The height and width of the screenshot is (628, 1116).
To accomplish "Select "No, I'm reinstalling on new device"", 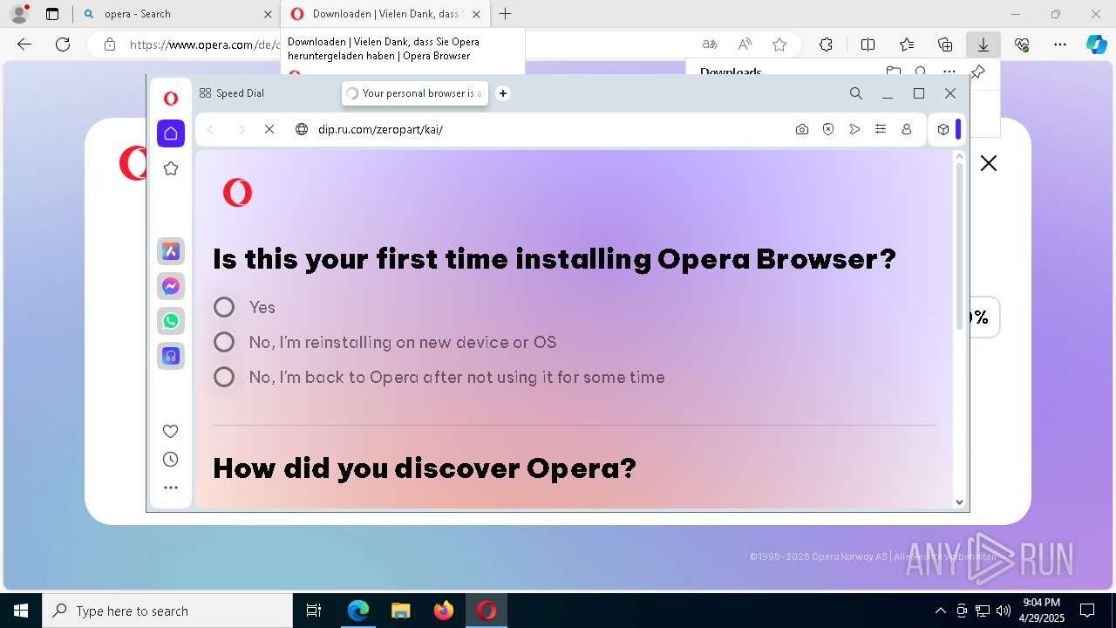I will [224, 342].
